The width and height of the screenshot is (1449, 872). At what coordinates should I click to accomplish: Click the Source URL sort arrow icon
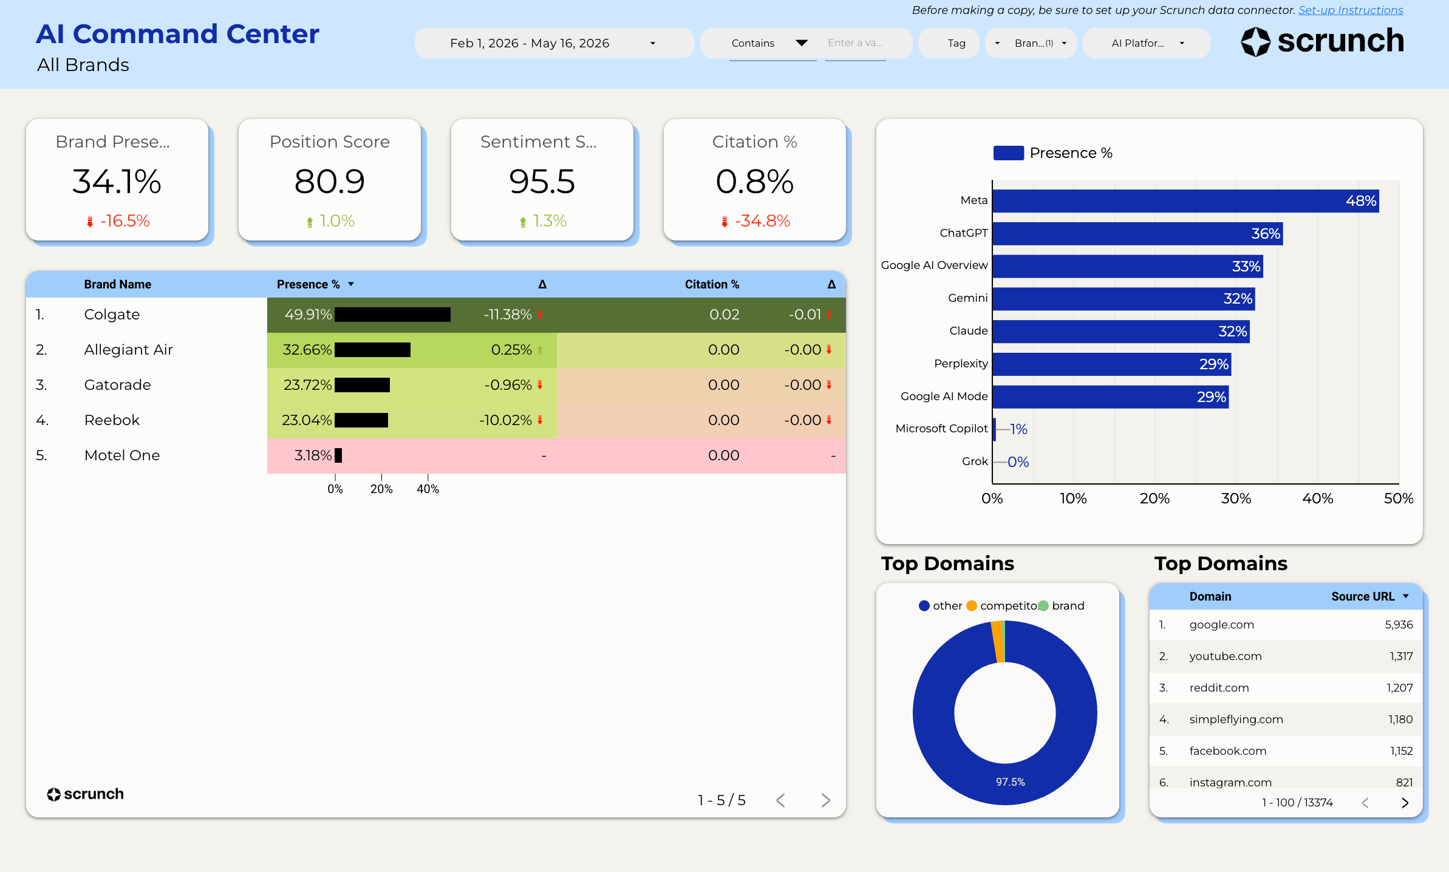[1406, 596]
